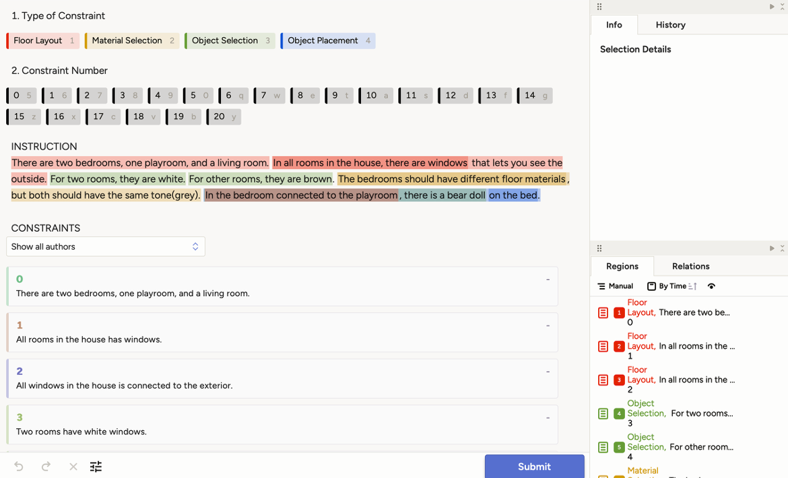Screen dimensions: 788x478
Task: Toggle the Floor Layout label
Action: [x=43, y=41]
